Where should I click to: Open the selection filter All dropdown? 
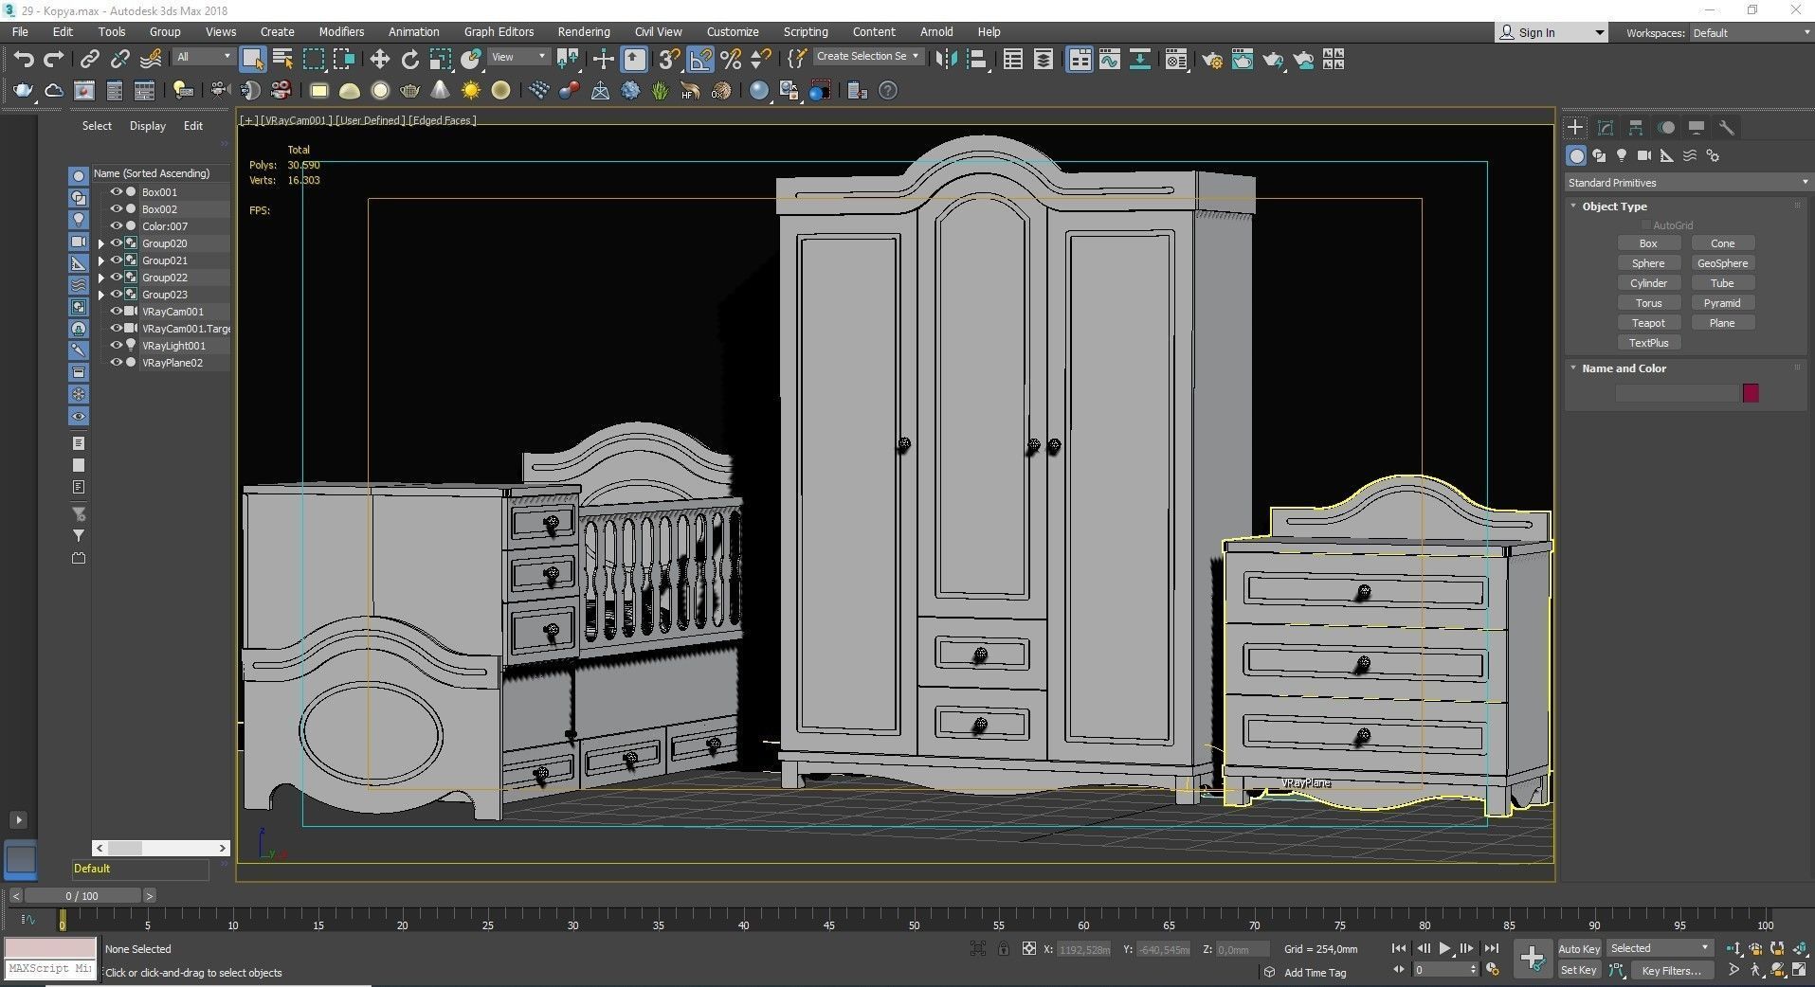coord(203,57)
